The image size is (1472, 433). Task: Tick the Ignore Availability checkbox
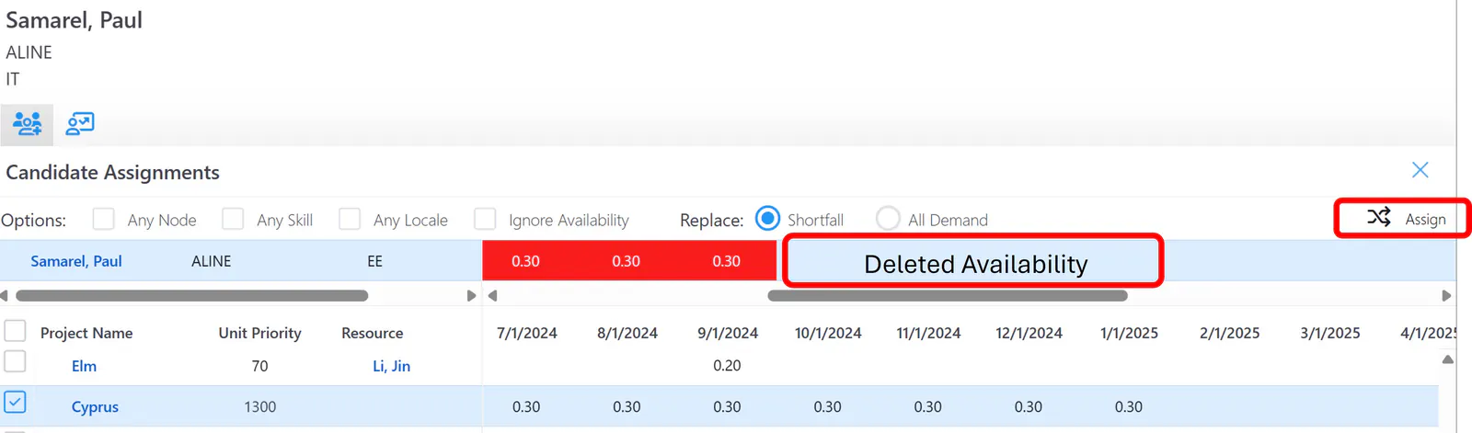pos(485,219)
